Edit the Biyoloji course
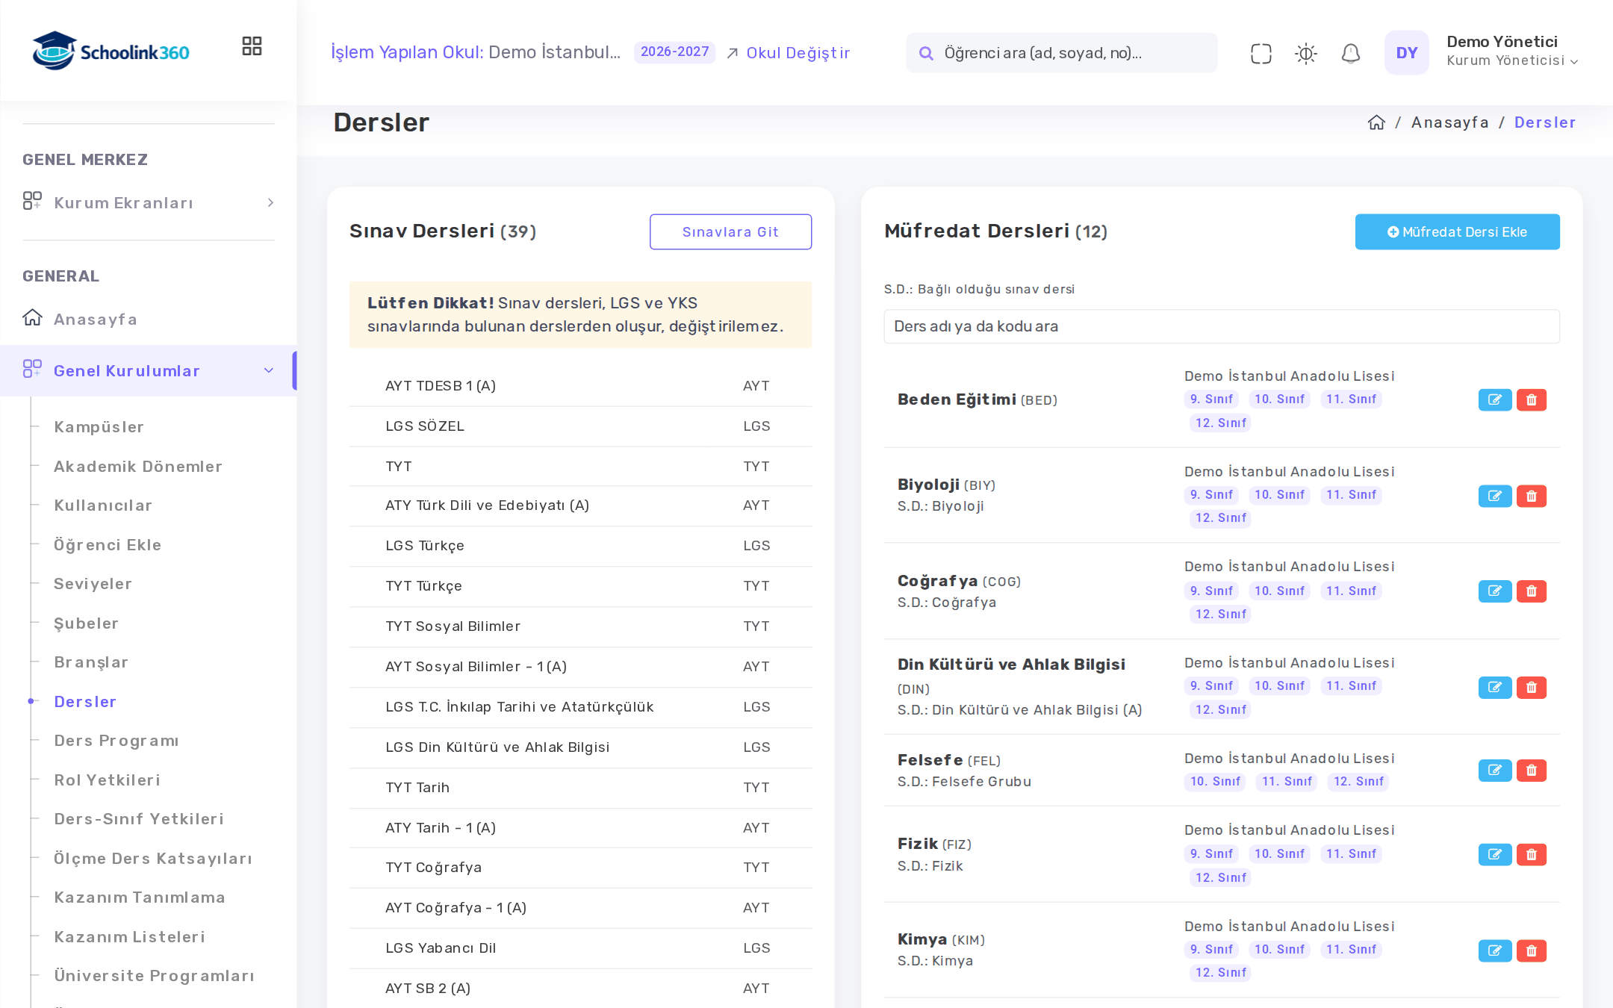This screenshot has width=1613, height=1008. tap(1494, 496)
